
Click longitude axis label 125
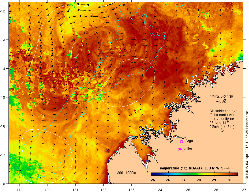coord(187,190)
